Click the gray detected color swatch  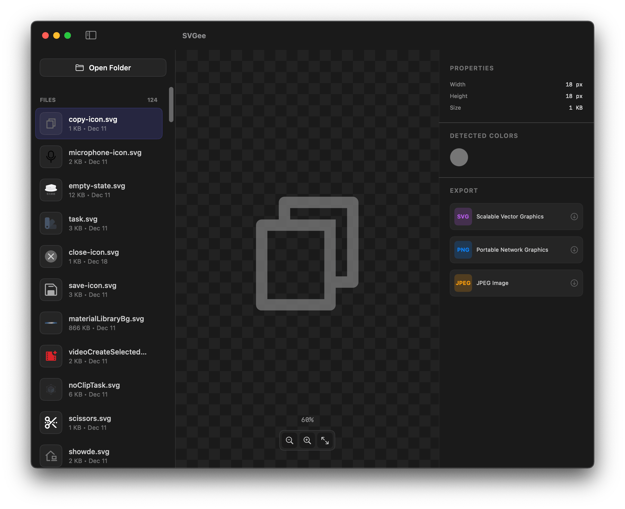[459, 157]
